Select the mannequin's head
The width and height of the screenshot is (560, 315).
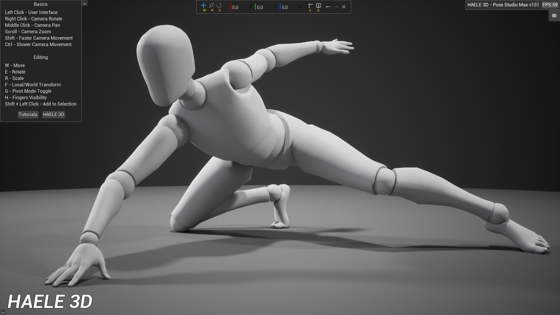tap(166, 65)
